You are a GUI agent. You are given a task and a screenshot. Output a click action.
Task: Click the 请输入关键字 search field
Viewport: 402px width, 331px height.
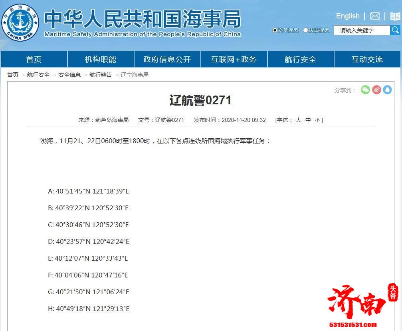361,30
